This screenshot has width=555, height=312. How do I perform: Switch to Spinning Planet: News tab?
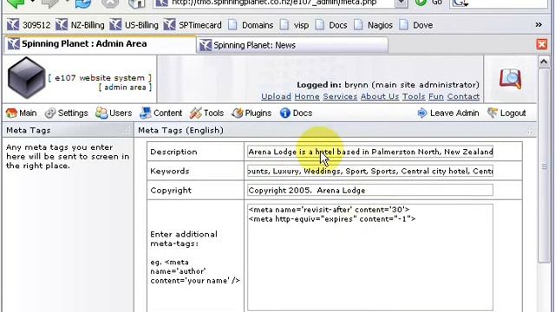(x=292, y=45)
